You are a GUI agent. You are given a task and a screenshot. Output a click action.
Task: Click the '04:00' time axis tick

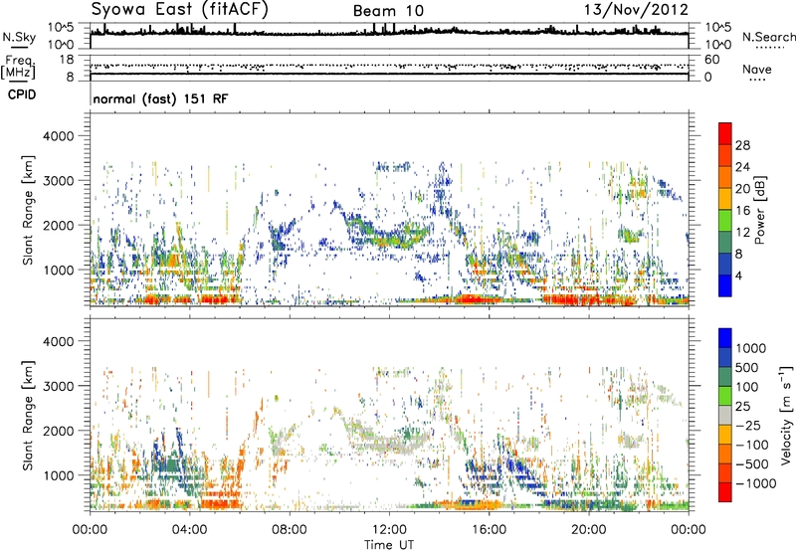click(x=189, y=530)
